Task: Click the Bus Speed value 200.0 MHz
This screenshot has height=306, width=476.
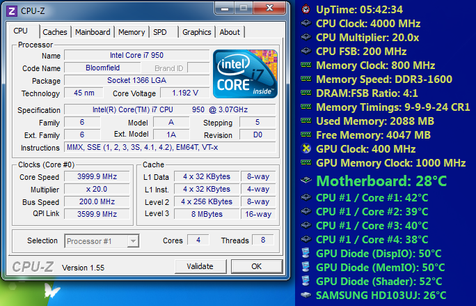Action: 97,201
